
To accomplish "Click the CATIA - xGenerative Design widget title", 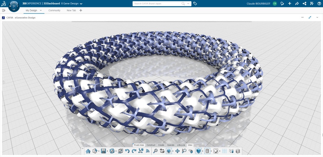I will [x=21, y=18].
